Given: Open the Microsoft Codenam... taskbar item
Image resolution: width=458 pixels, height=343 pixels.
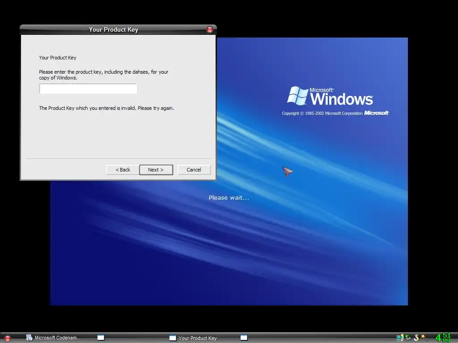Looking at the screenshot, I should point(53,338).
